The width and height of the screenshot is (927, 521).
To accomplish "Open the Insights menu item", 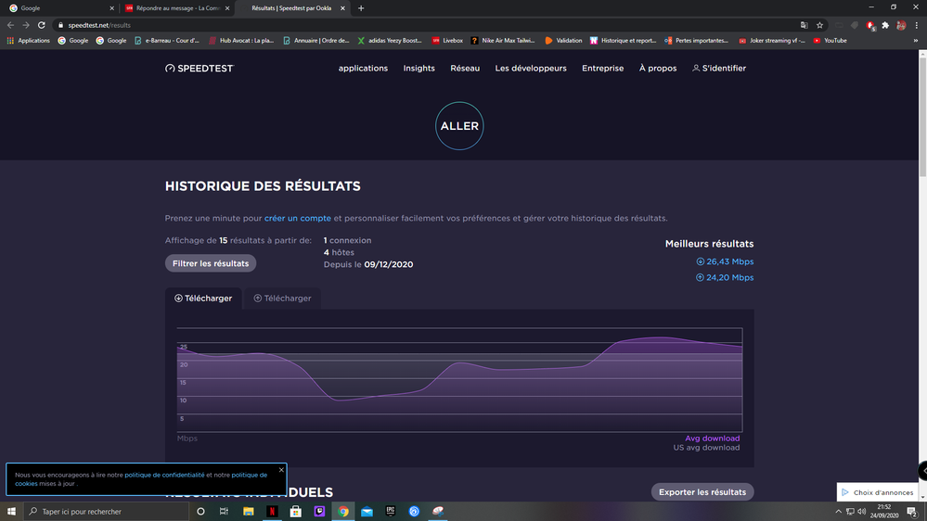I will pos(418,69).
